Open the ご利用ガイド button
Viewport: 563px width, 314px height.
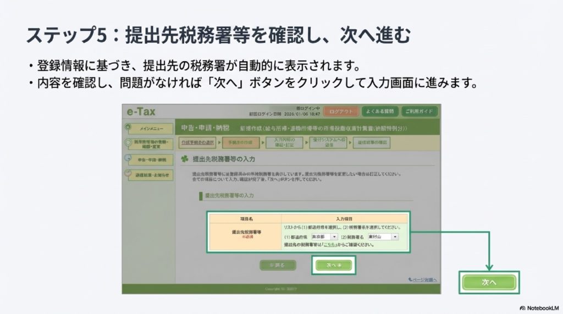420,112
